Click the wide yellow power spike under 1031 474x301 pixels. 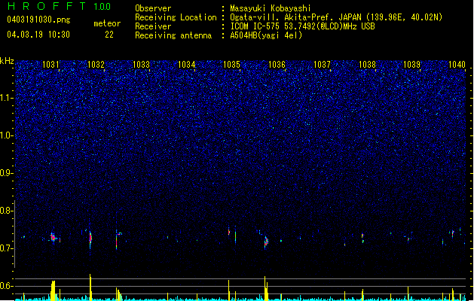pyautogui.click(x=53, y=290)
